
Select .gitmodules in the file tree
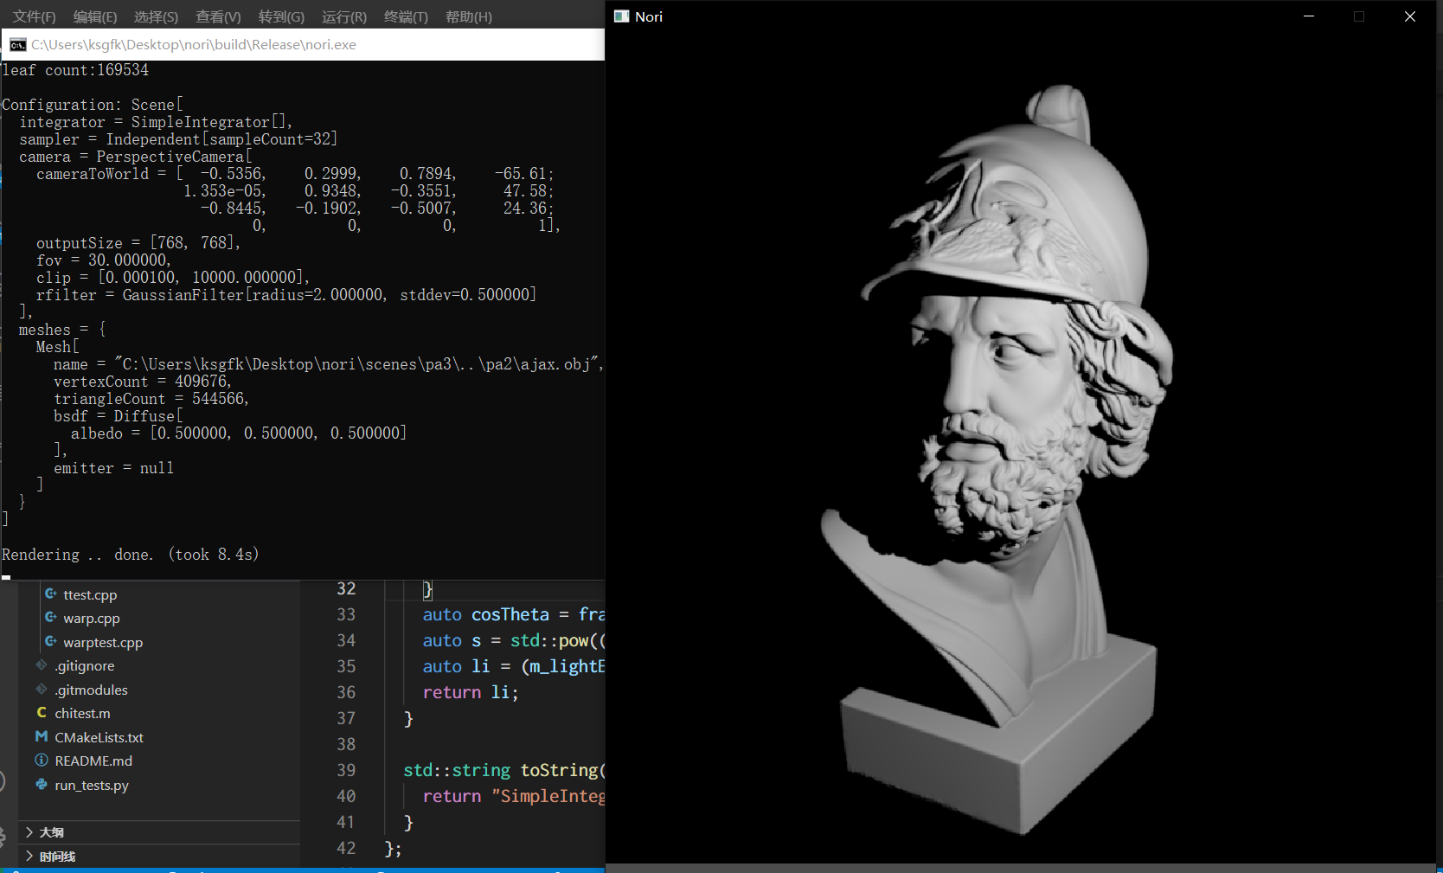[91, 690]
